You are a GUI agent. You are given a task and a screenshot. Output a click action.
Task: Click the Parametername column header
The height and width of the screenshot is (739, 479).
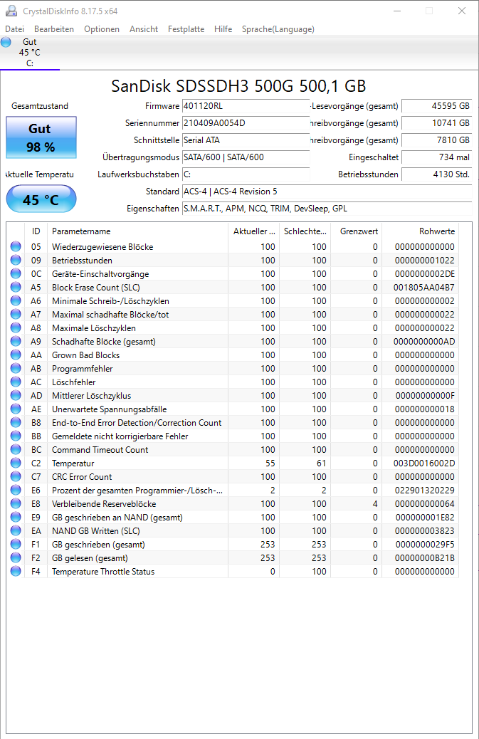click(137, 231)
